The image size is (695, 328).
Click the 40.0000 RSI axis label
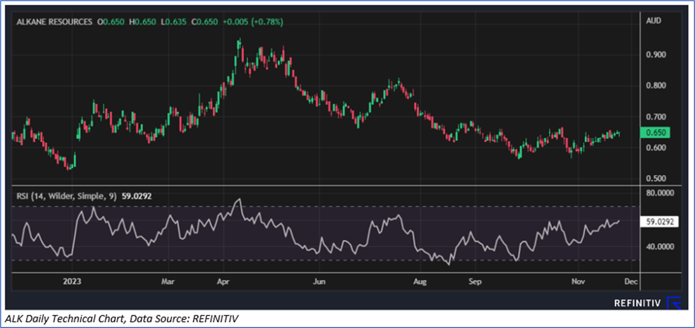pos(659,246)
